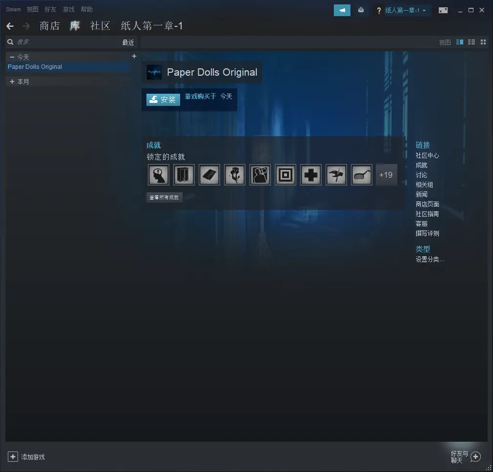Click the two figures achievement icon
Screen dimensions: 493x472
[260, 175]
